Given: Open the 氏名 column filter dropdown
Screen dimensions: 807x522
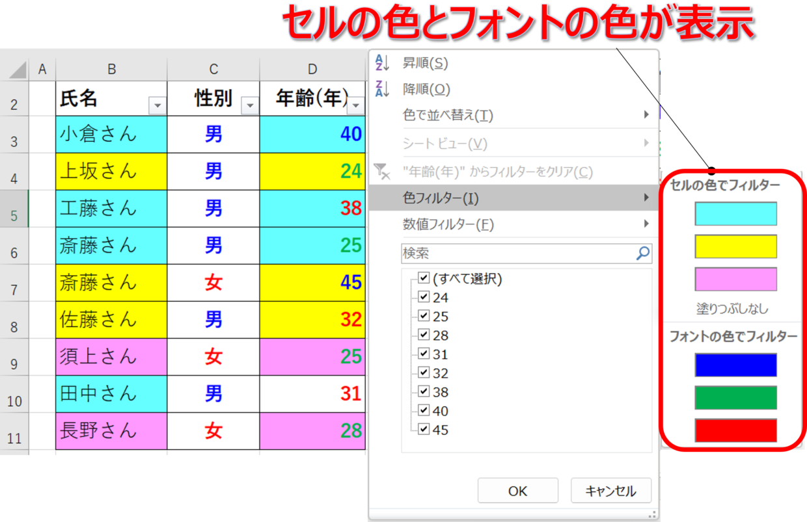Looking at the screenshot, I should point(157,105).
